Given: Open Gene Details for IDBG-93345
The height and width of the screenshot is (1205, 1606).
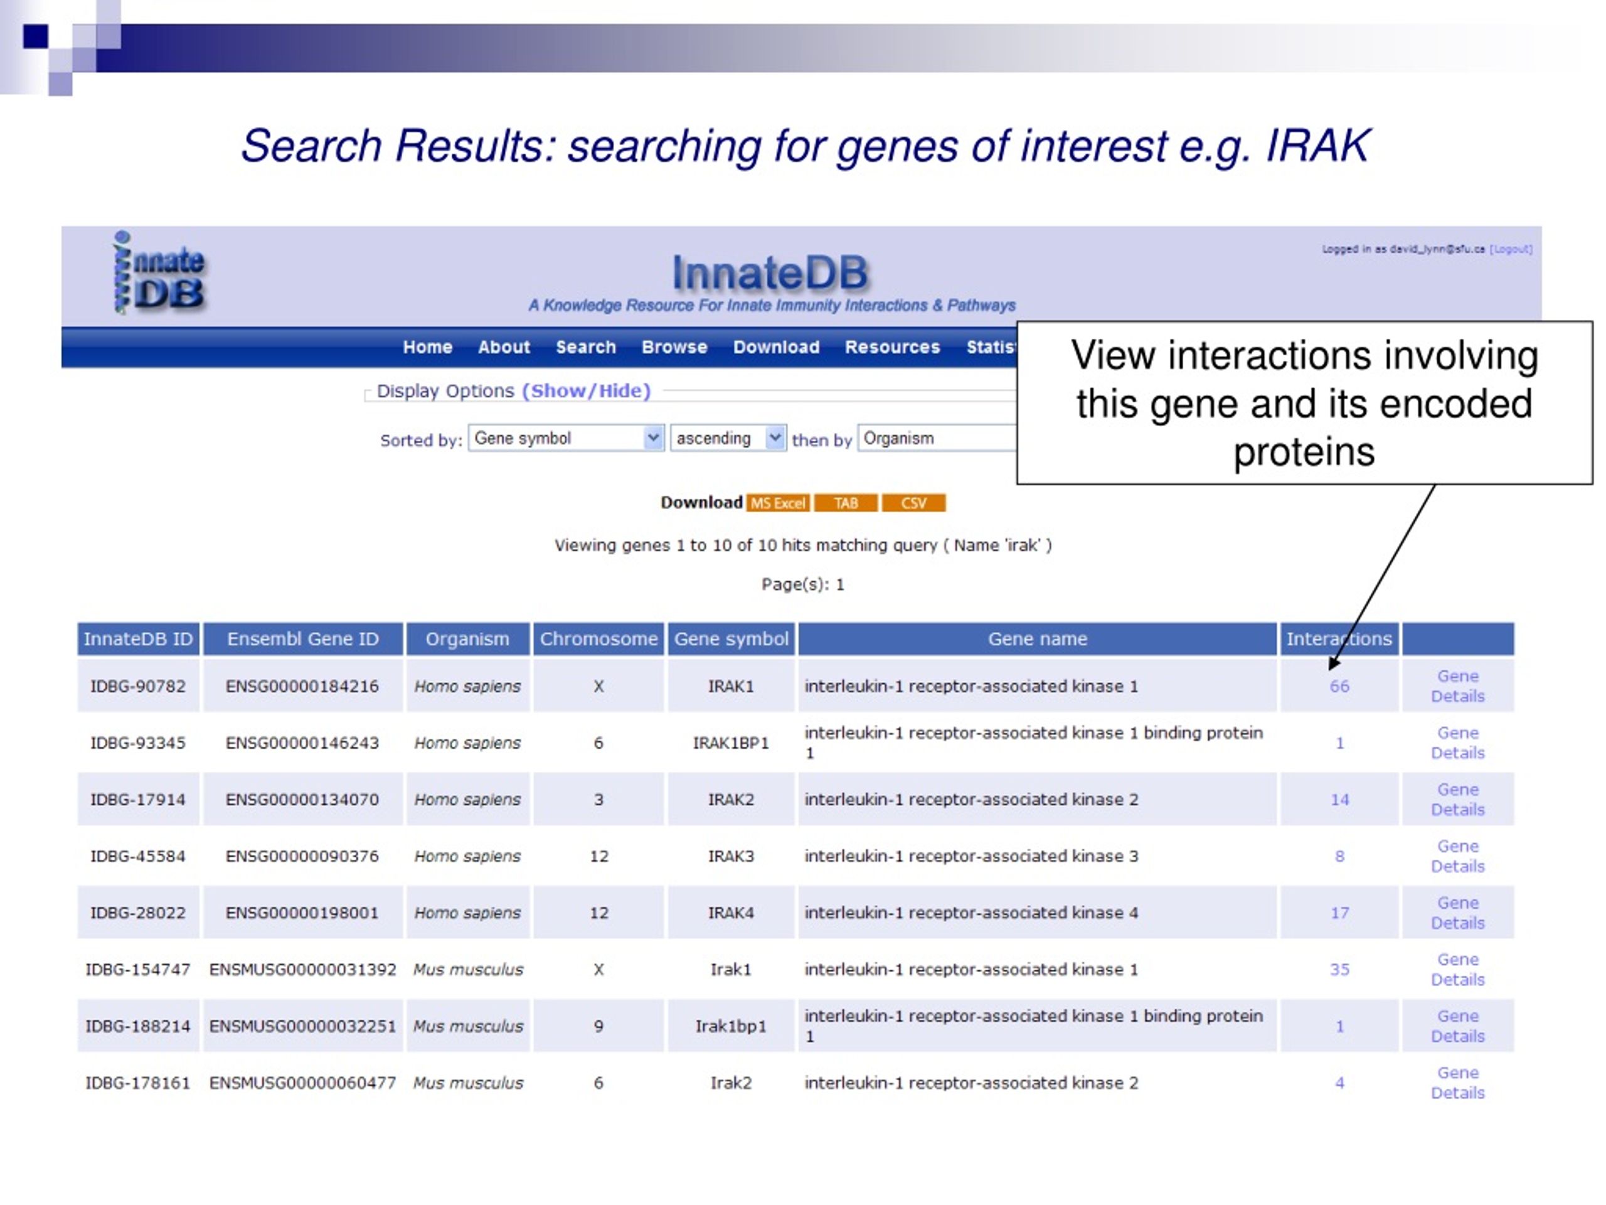Looking at the screenshot, I should click(1458, 743).
